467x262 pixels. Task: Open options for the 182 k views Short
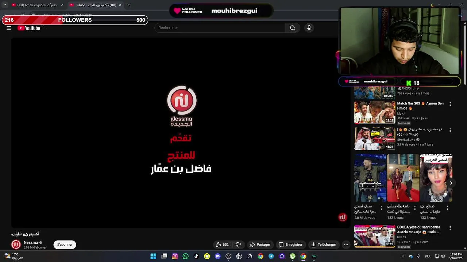(x=415, y=209)
